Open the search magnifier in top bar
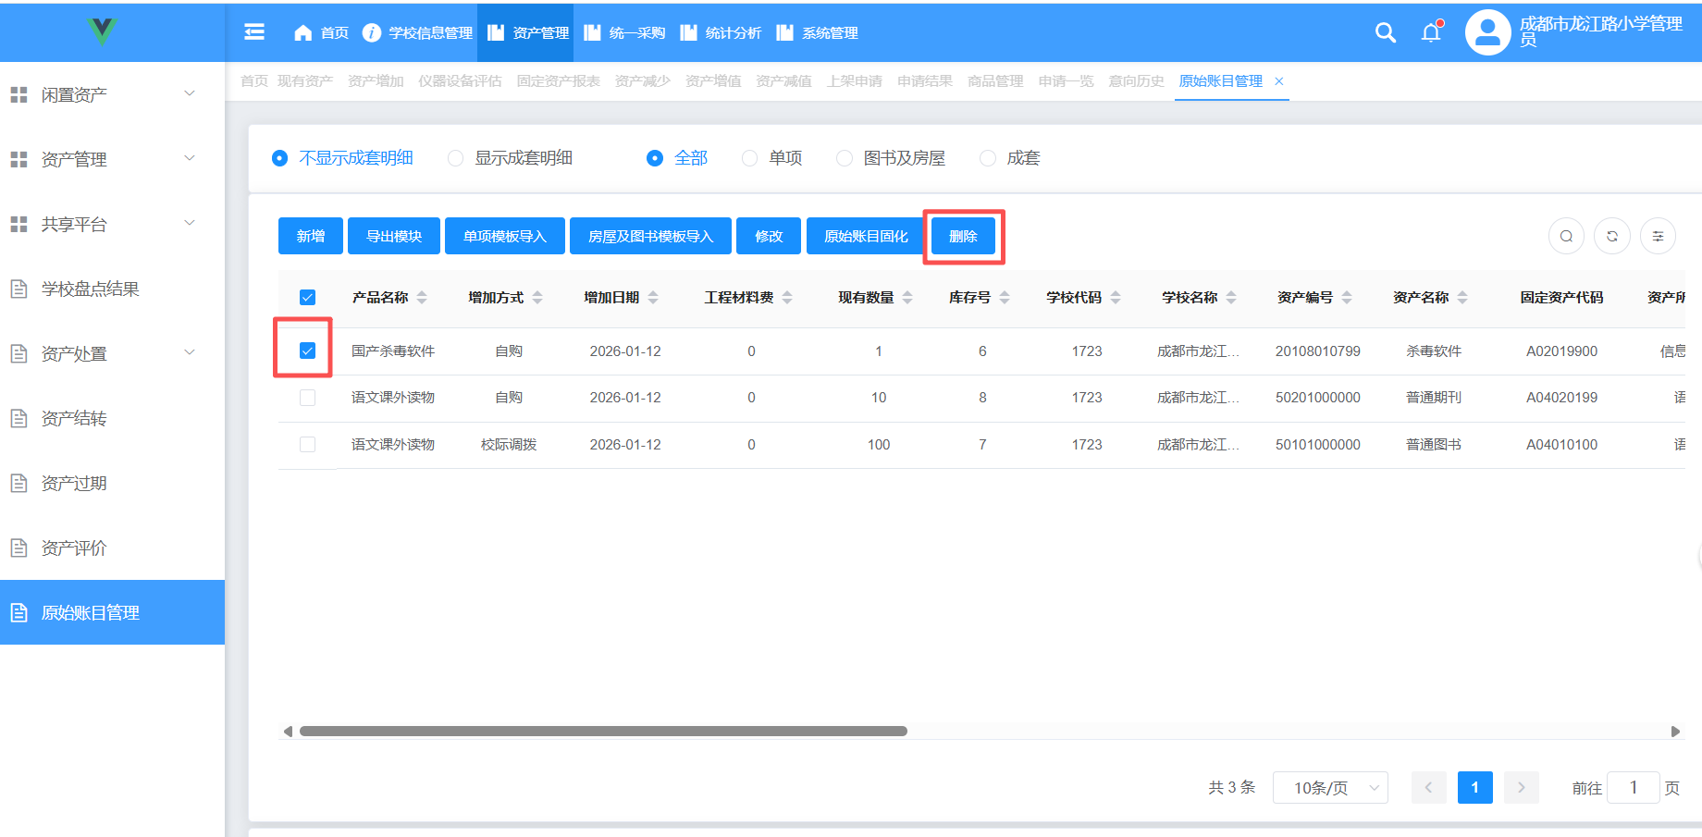 click(1385, 32)
